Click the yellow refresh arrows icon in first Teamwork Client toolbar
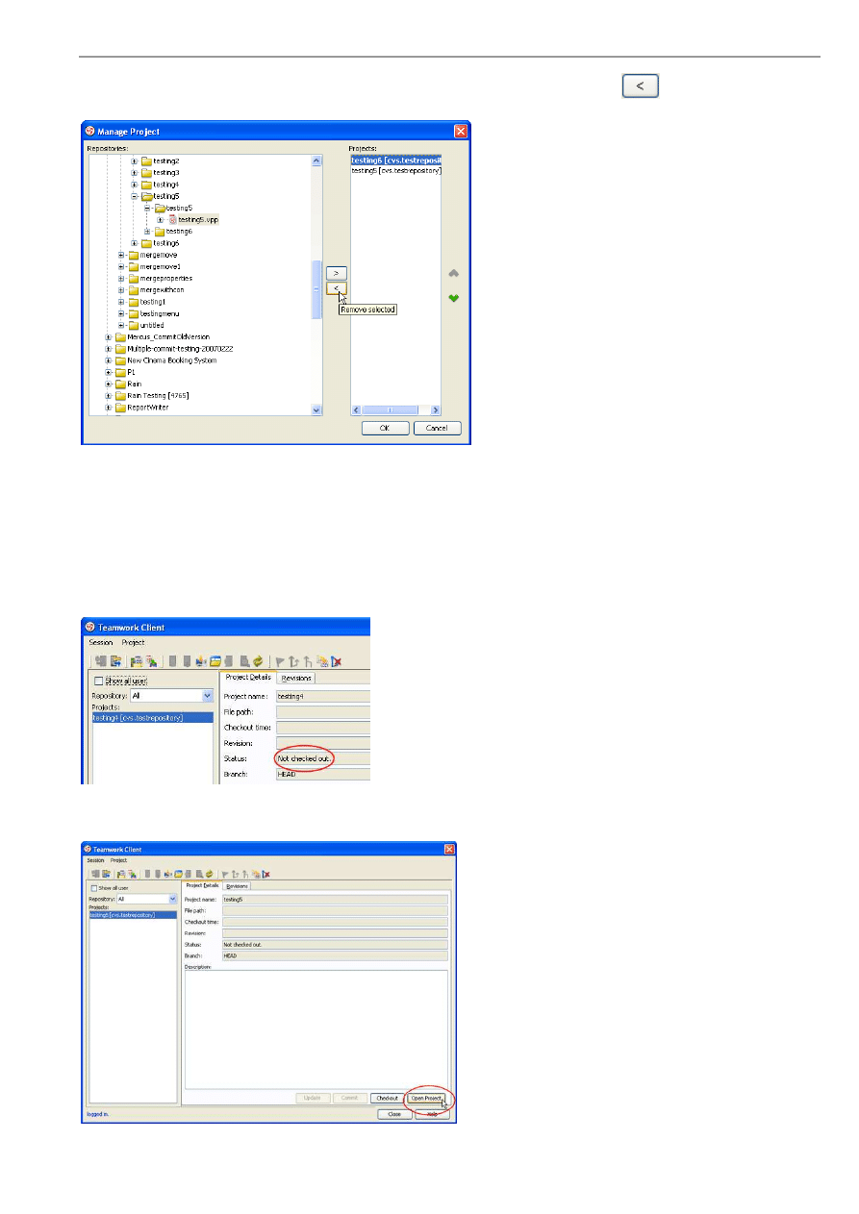The height and width of the screenshot is (1214, 859). [x=258, y=660]
